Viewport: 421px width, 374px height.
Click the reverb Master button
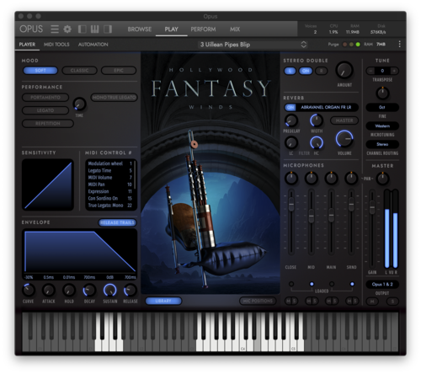point(344,120)
